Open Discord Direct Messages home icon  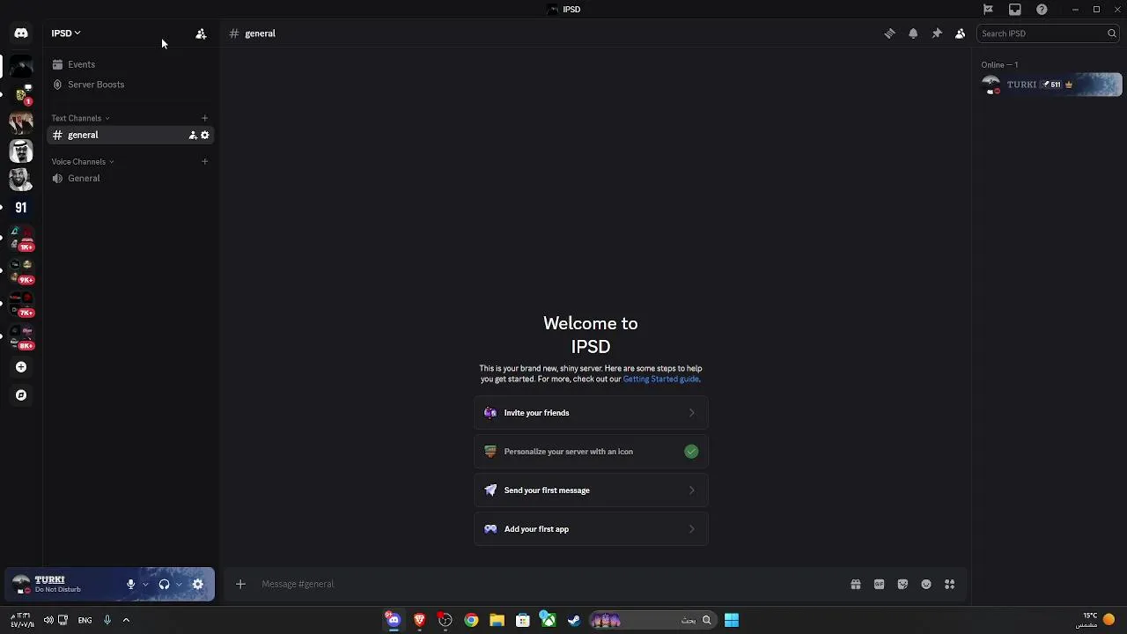pyautogui.click(x=21, y=33)
